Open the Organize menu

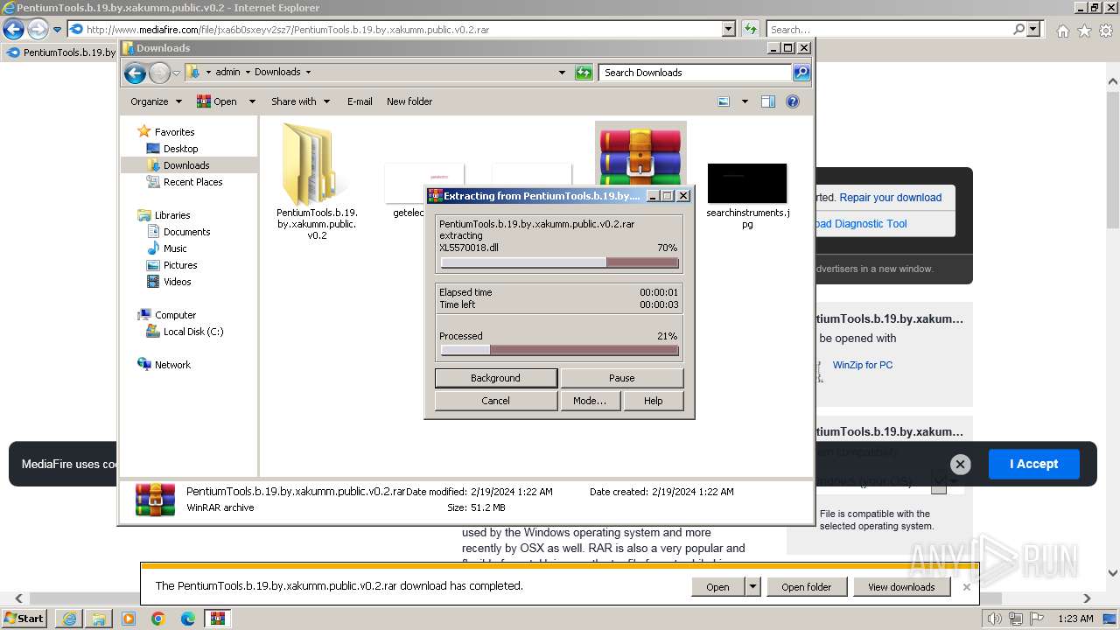coord(156,101)
